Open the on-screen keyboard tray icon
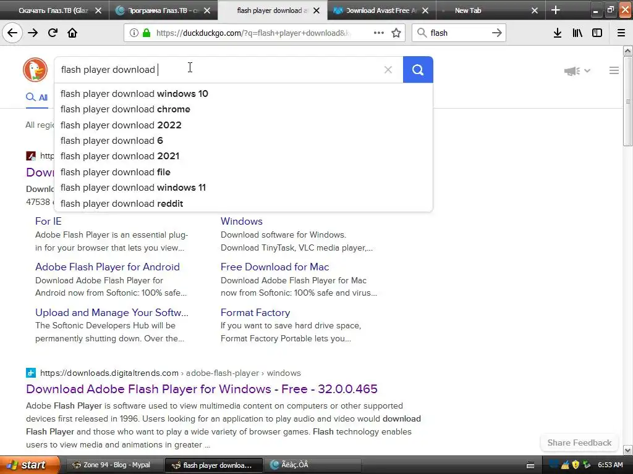This screenshot has width=633, height=474. coord(530,465)
